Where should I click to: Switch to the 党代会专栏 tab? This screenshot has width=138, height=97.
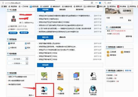(80, 9)
